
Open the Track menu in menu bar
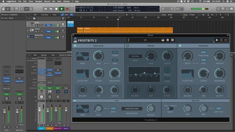(31, 1)
